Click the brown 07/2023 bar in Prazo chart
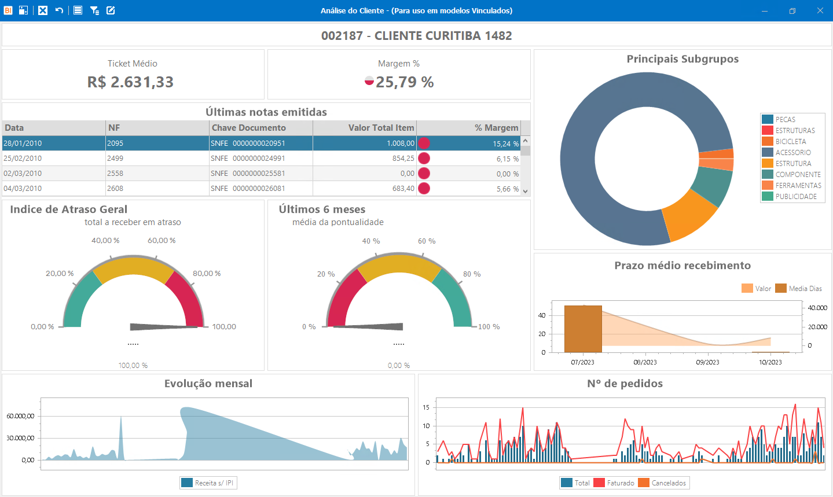833x497 pixels. click(x=583, y=329)
